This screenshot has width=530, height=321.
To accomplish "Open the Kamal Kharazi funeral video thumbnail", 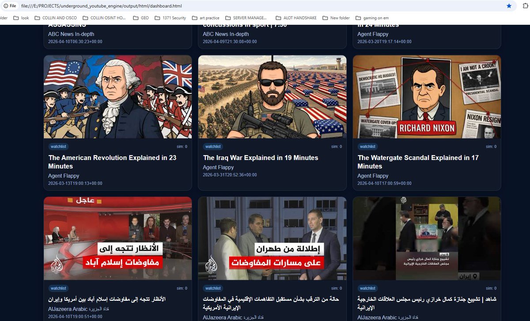I will tap(427, 239).
